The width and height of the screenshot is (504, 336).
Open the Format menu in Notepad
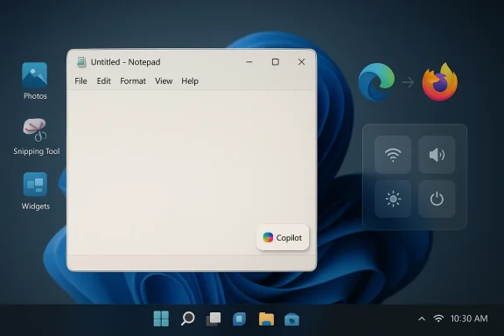133,81
